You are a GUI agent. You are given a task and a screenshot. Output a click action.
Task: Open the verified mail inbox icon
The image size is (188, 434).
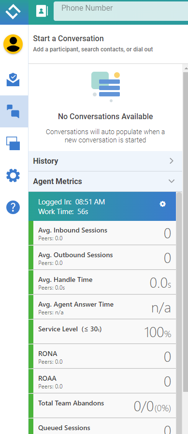[13, 80]
